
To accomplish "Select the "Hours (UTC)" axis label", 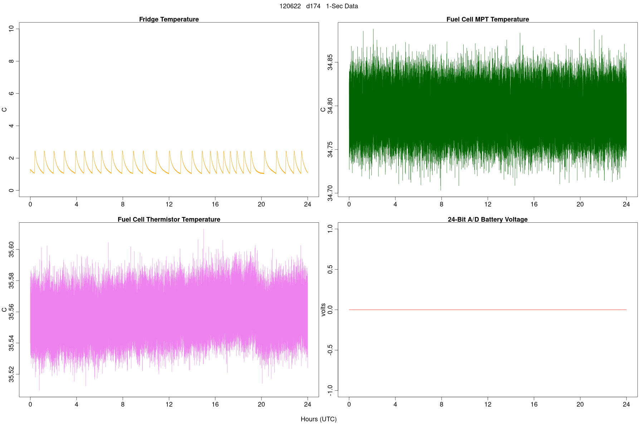I will [319, 419].
